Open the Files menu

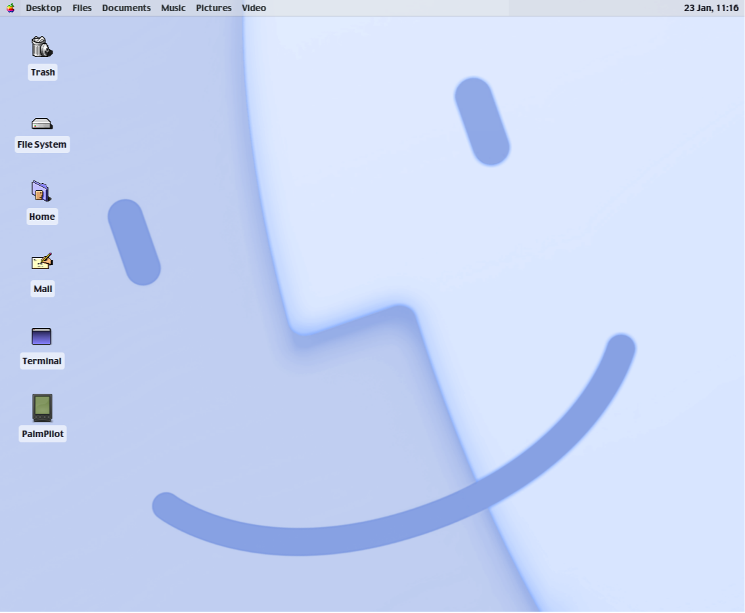(x=81, y=8)
